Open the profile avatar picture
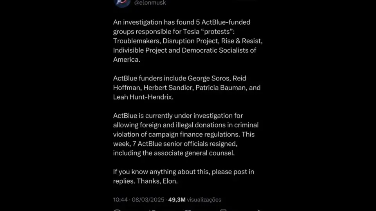Image resolution: width=376 pixels, height=211 pixels. click(122, 2)
